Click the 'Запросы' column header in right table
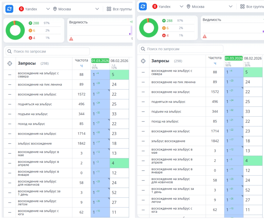 (160, 61)
